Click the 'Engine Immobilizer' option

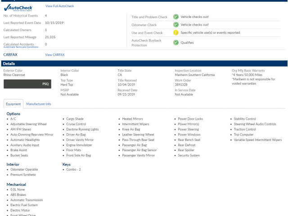tap(79, 145)
